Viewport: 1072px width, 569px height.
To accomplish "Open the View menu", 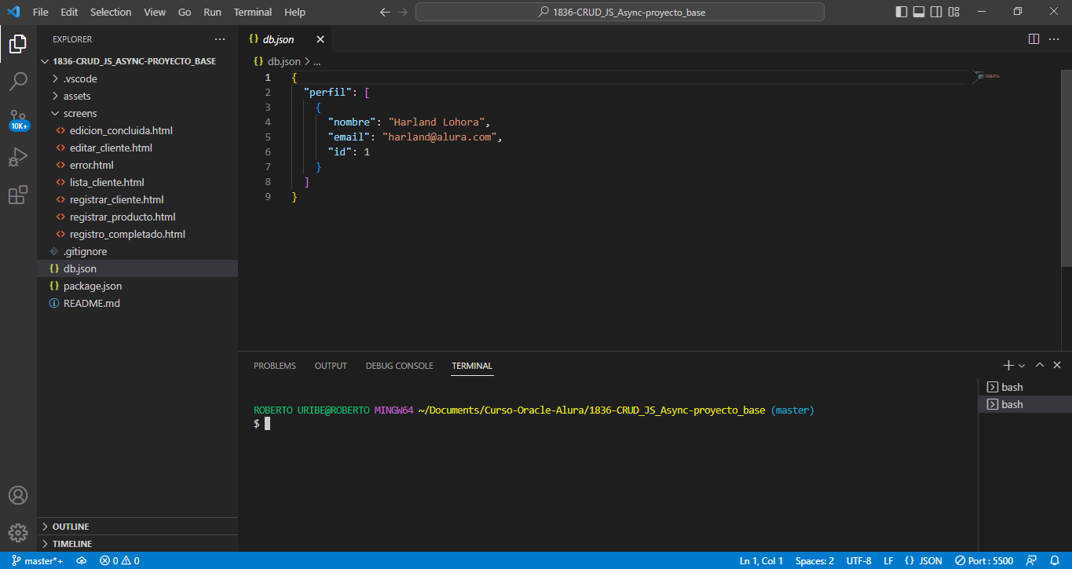I will coord(155,12).
